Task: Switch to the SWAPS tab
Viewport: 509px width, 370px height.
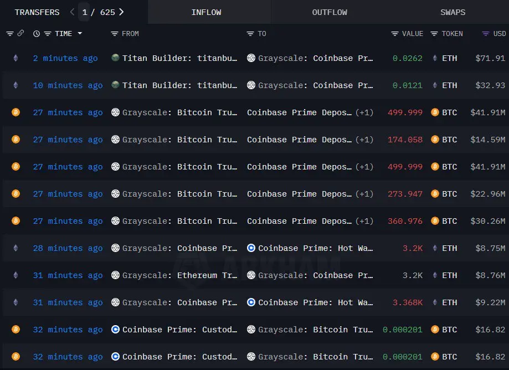Action: 453,12
